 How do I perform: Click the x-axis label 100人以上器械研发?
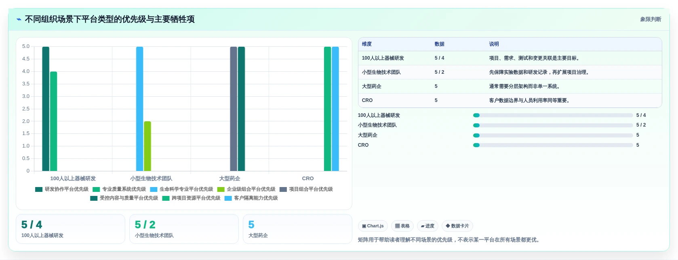[73, 179]
